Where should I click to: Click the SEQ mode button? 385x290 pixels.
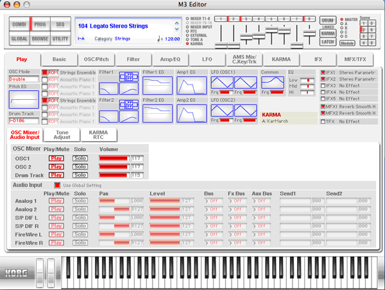pos(60,24)
